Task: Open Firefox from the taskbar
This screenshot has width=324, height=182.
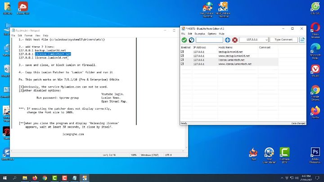Action: pyautogui.click(x=35, y=178)
